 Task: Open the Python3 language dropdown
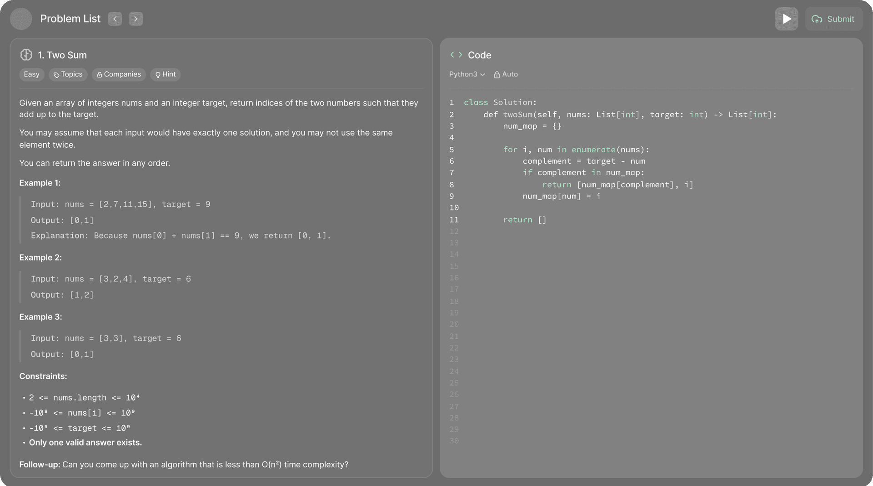click(x=467, y=74)
